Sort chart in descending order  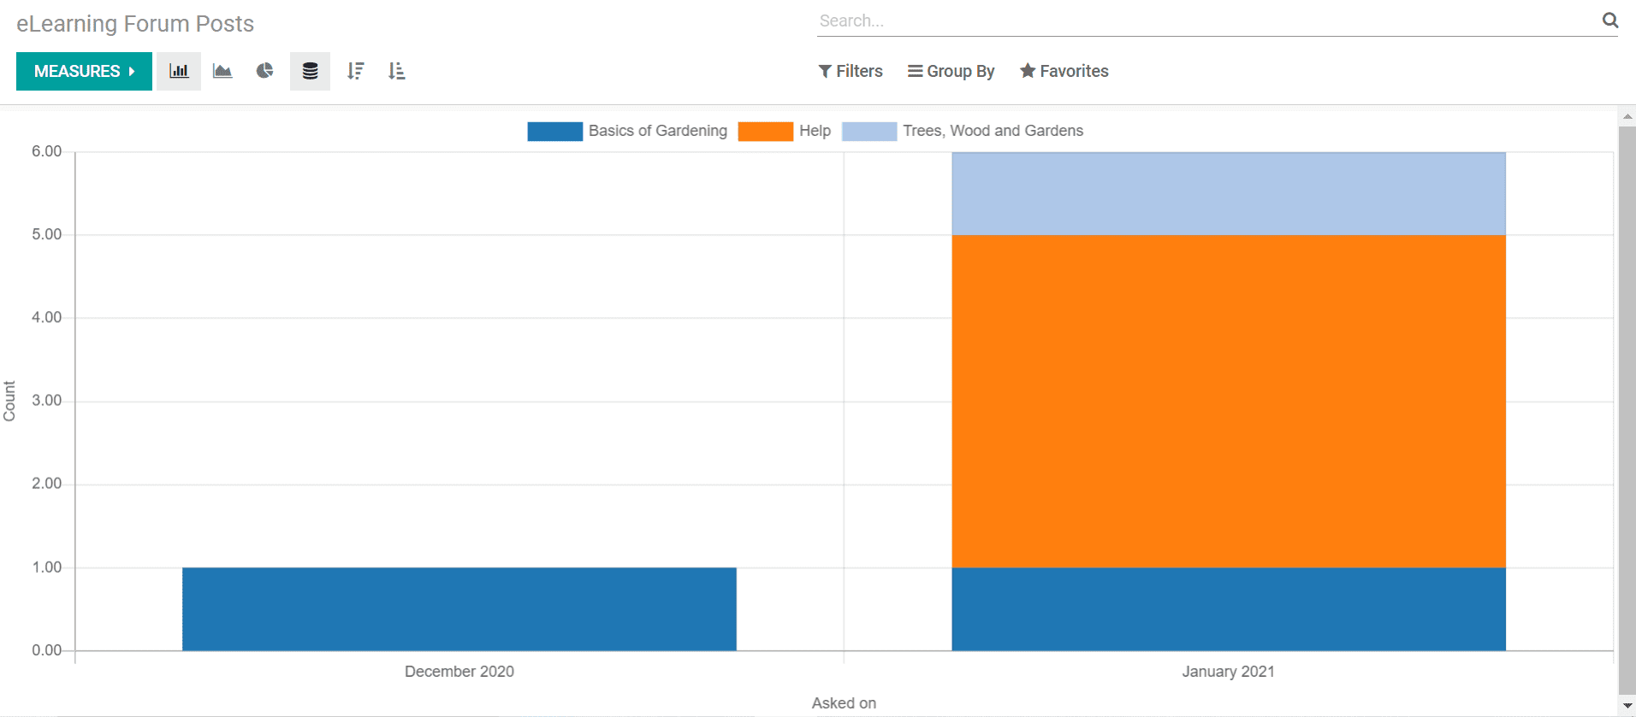click(x=355, y=71)
